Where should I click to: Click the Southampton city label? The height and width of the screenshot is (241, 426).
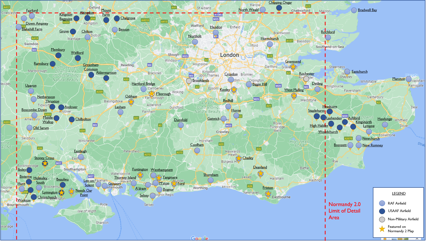click(75, 169)
